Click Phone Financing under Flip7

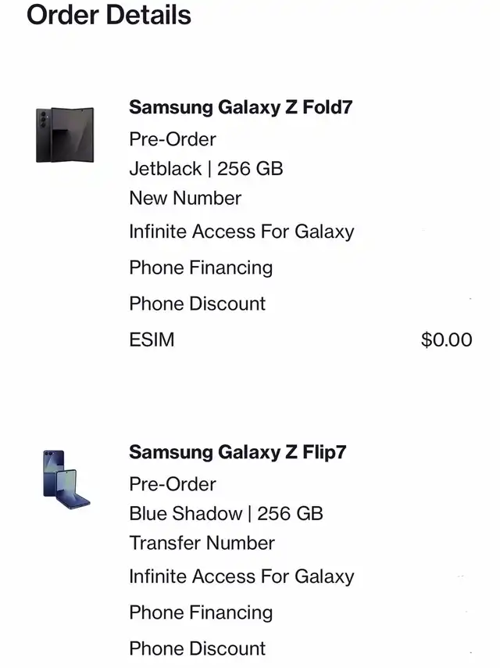(x=201, y=612)
